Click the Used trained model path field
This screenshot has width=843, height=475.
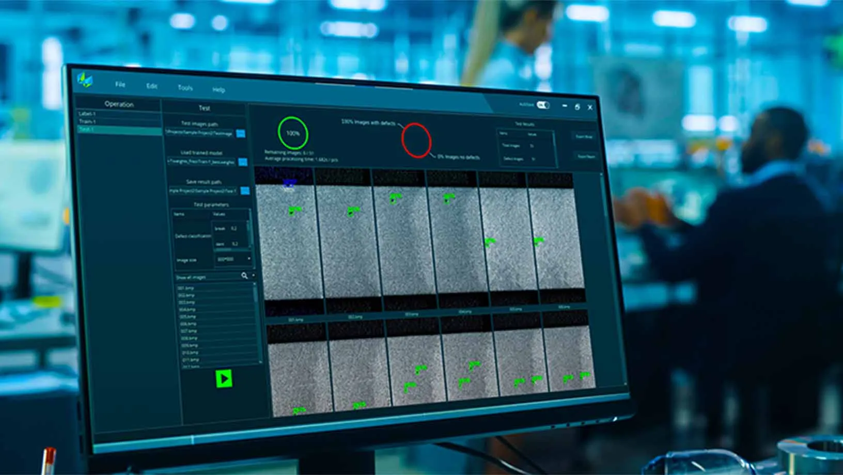(x=201, y=162)
